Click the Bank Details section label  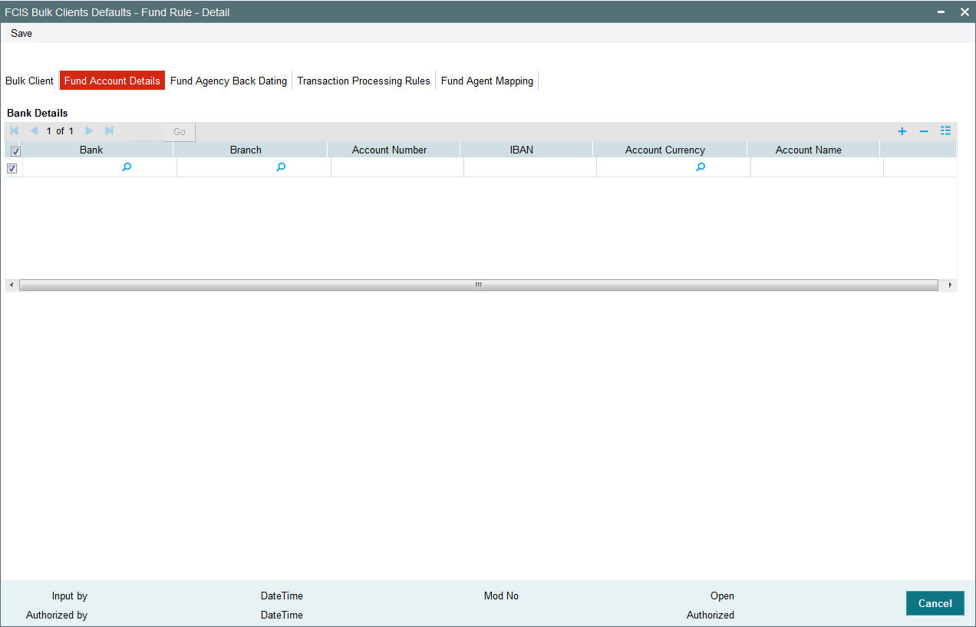click(x=38, y=113)
